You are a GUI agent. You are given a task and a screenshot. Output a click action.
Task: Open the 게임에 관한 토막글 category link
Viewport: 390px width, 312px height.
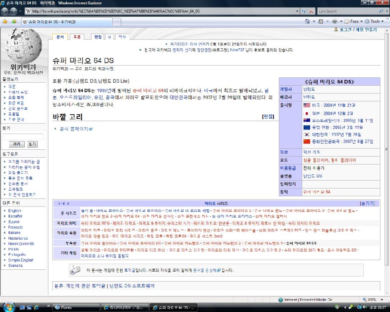click(x=85, y=286)
